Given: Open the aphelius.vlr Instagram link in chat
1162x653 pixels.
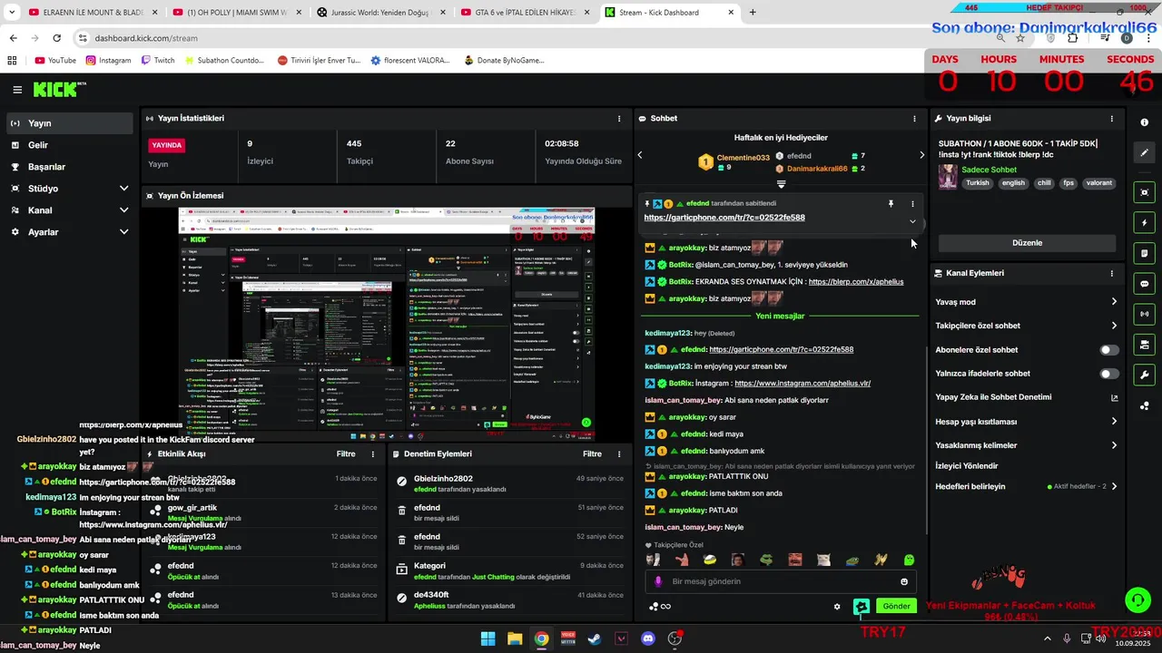Looking at the screenshot, I should pos(803,384).
